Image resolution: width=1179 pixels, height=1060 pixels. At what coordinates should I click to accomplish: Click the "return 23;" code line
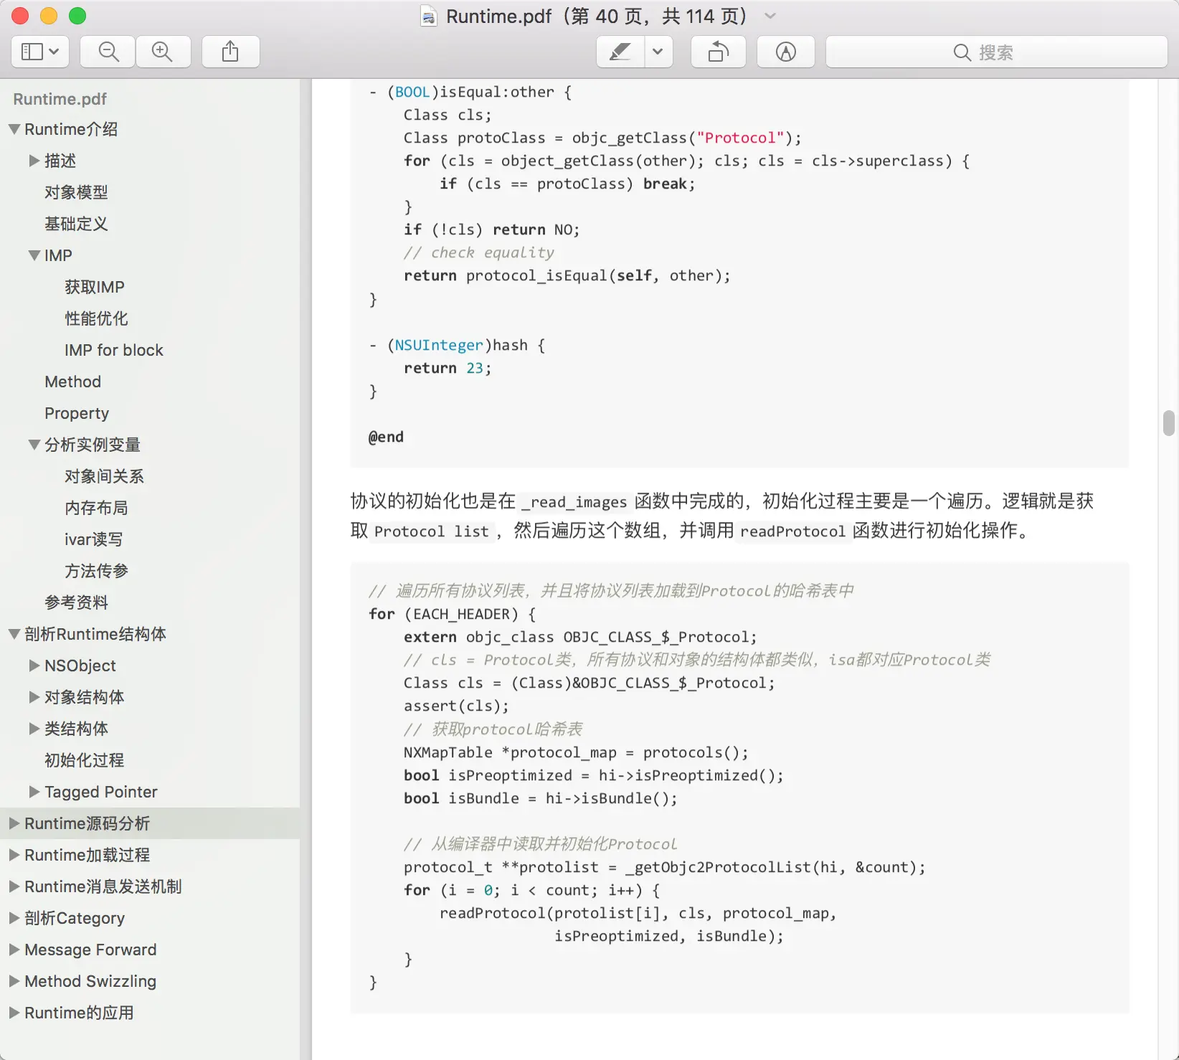click(x=448, y=368)
